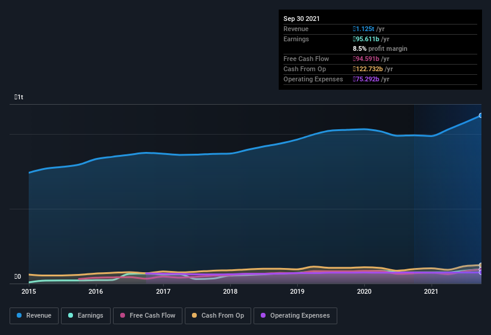Click the pink Free Cash Flow legend dot
Viewport: 491px width, 335px height.
coord(123,316)
